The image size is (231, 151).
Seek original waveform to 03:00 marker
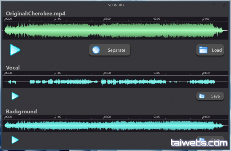tap(157, 19)
